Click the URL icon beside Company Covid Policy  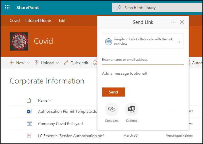click(x=29, y=124)
